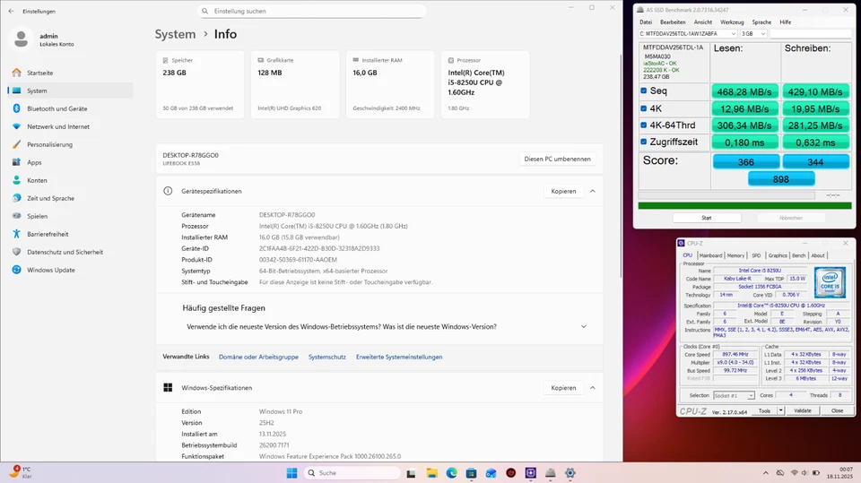
Task: Open Spielen gaming settings
Action: [70, 216]
